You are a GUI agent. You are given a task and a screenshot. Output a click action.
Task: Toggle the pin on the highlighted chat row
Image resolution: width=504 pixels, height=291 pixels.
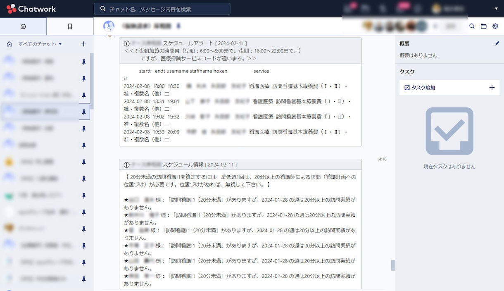pyautogui.click(x=84, y=112)
